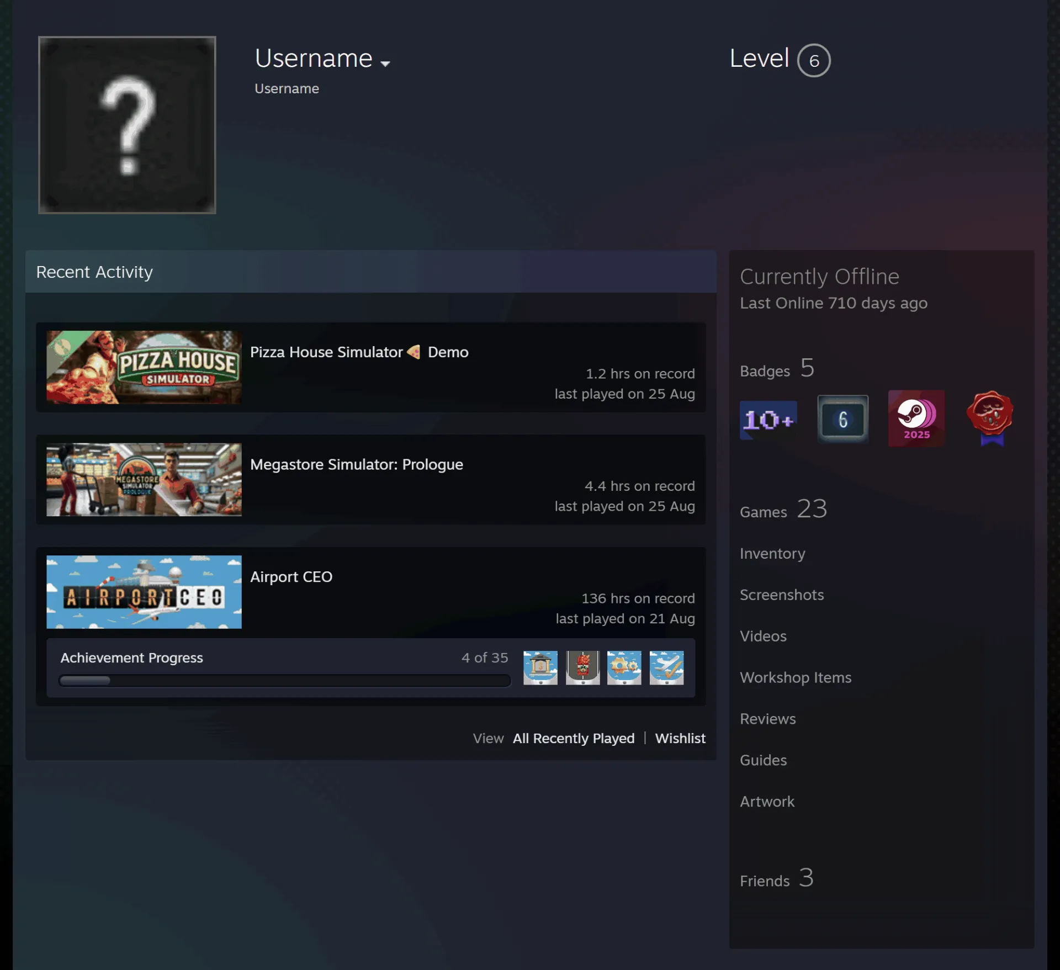
Task: Select the red wax seal badge
Action: click(x=990, y=418)
